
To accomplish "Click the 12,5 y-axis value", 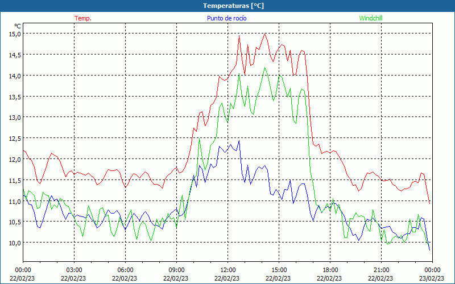I will point(15,138).
